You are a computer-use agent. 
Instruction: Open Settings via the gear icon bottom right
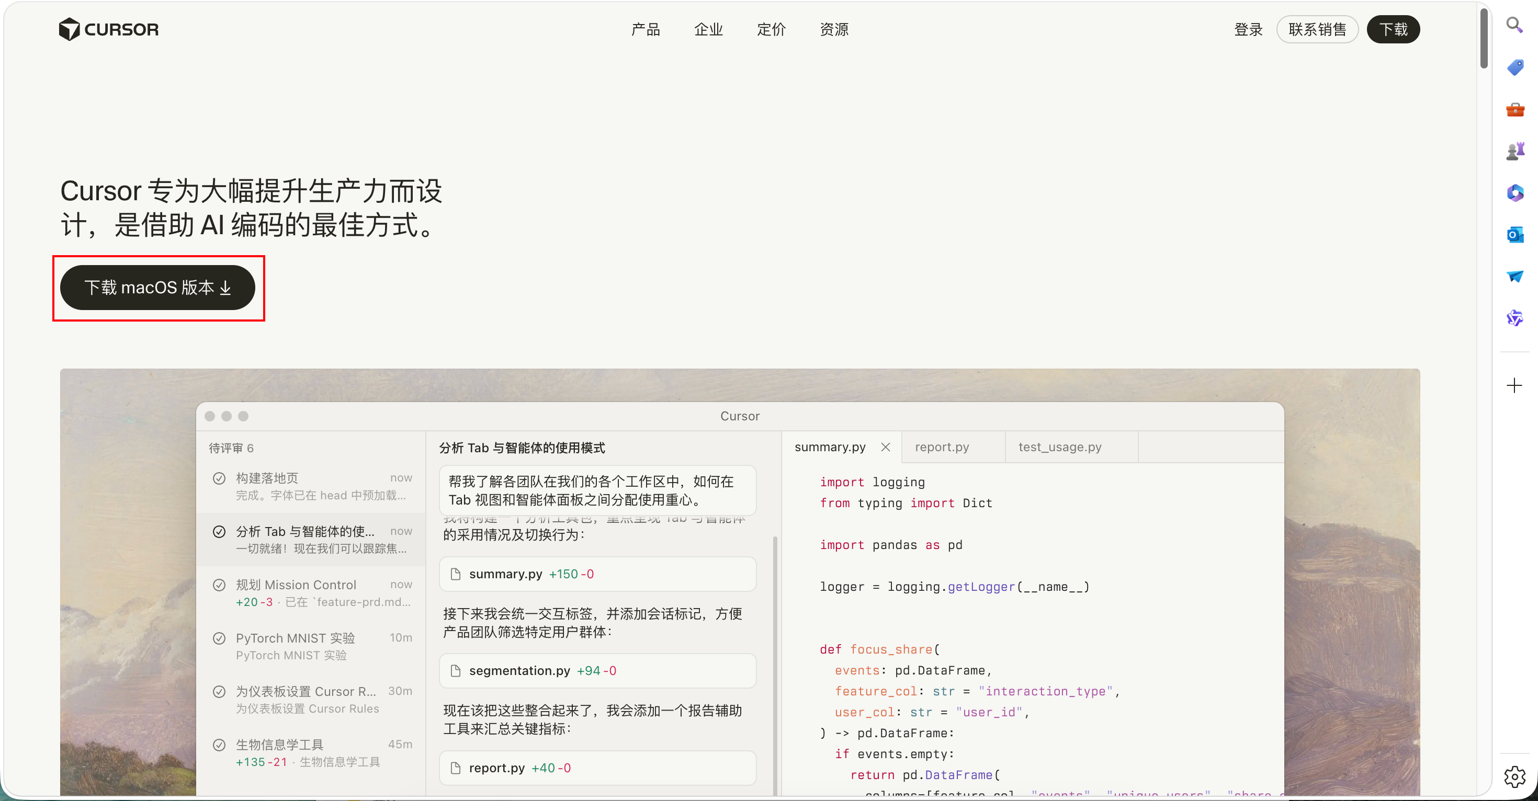[1514, 776]
